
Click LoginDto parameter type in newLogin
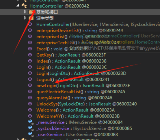67,86
